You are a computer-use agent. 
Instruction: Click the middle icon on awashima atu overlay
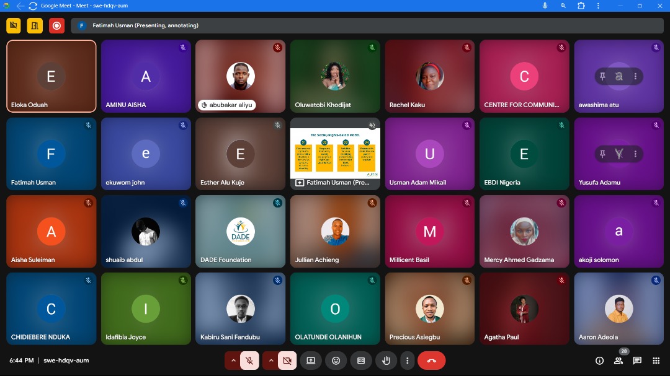(x=619, y=76)
